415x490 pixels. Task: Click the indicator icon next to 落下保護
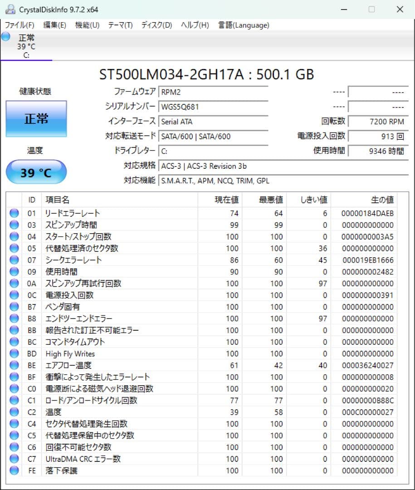(x=14, y=470)
